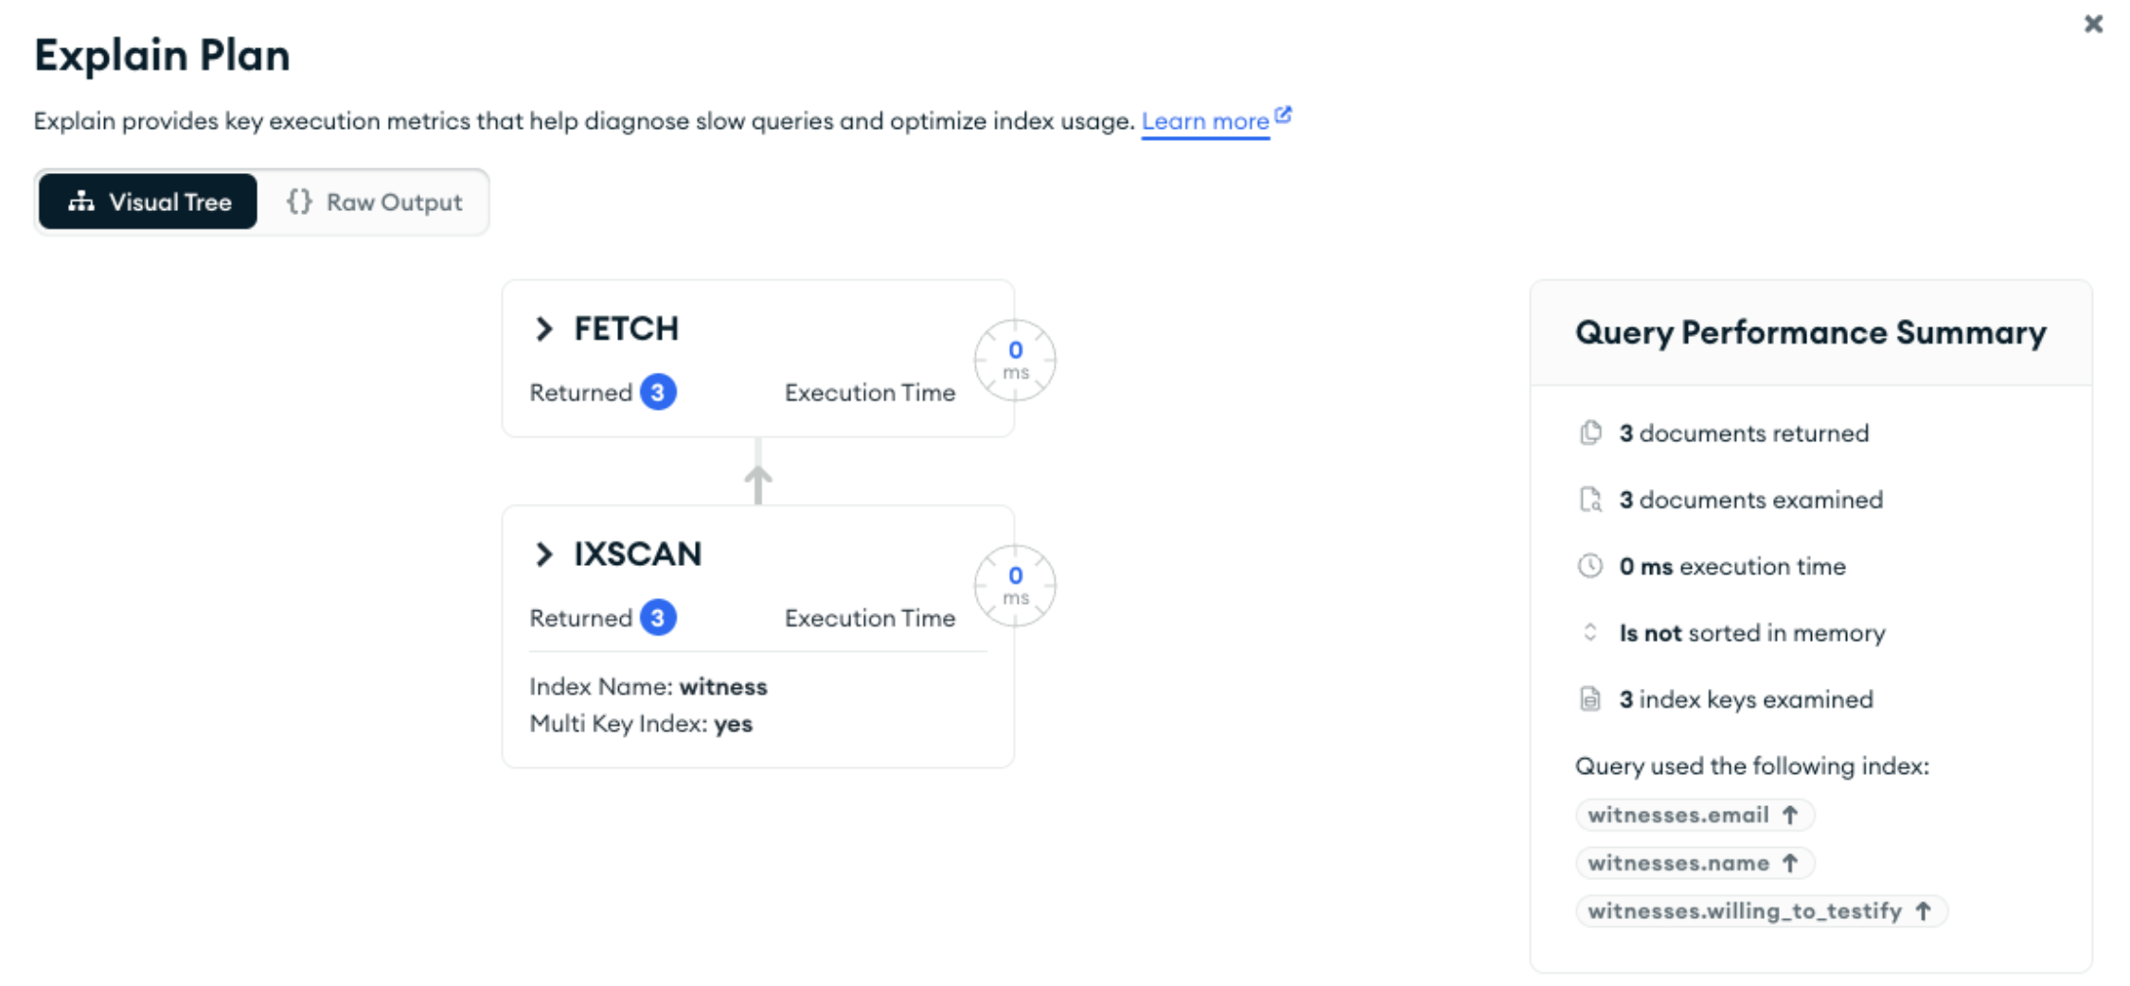Select the Visual Tree view icon

(83, 202)
